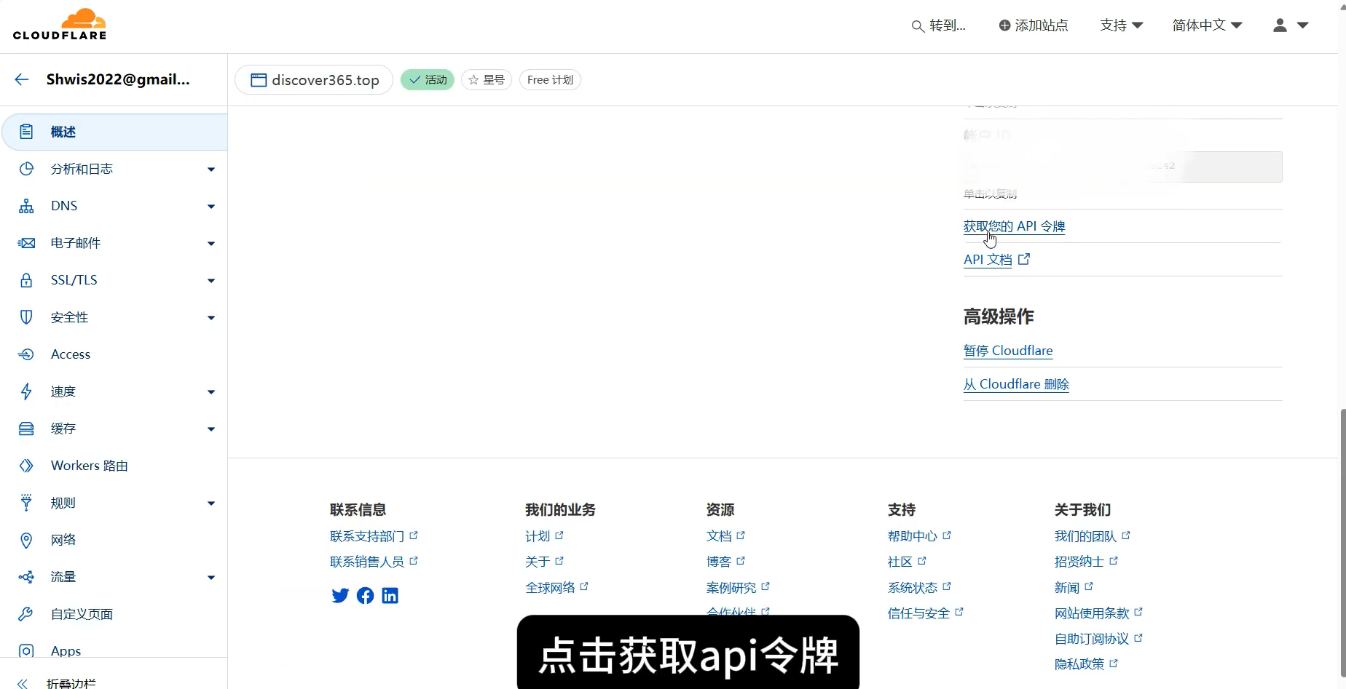Open the API 文档 link

(988, 260)
